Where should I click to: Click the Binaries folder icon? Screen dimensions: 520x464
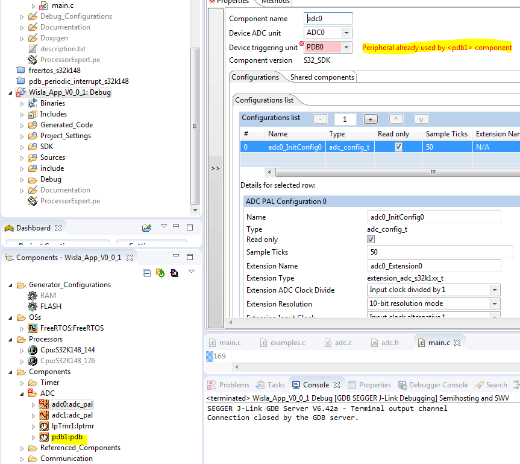tap(33, 103)
